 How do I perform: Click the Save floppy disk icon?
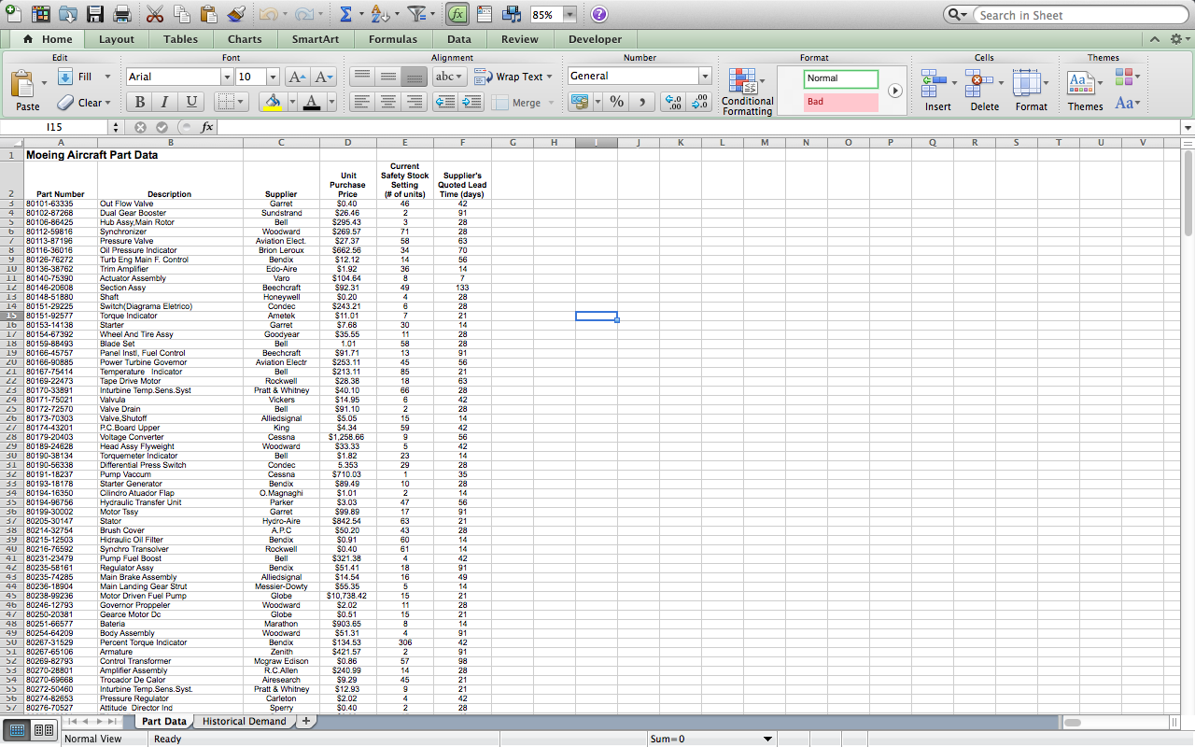click(x=95, y=15)
